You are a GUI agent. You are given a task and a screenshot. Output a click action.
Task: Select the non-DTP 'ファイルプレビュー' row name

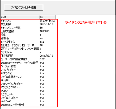tap(9, 98)
